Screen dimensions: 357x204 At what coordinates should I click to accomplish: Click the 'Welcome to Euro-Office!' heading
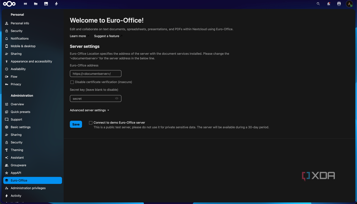click(106, 20)
